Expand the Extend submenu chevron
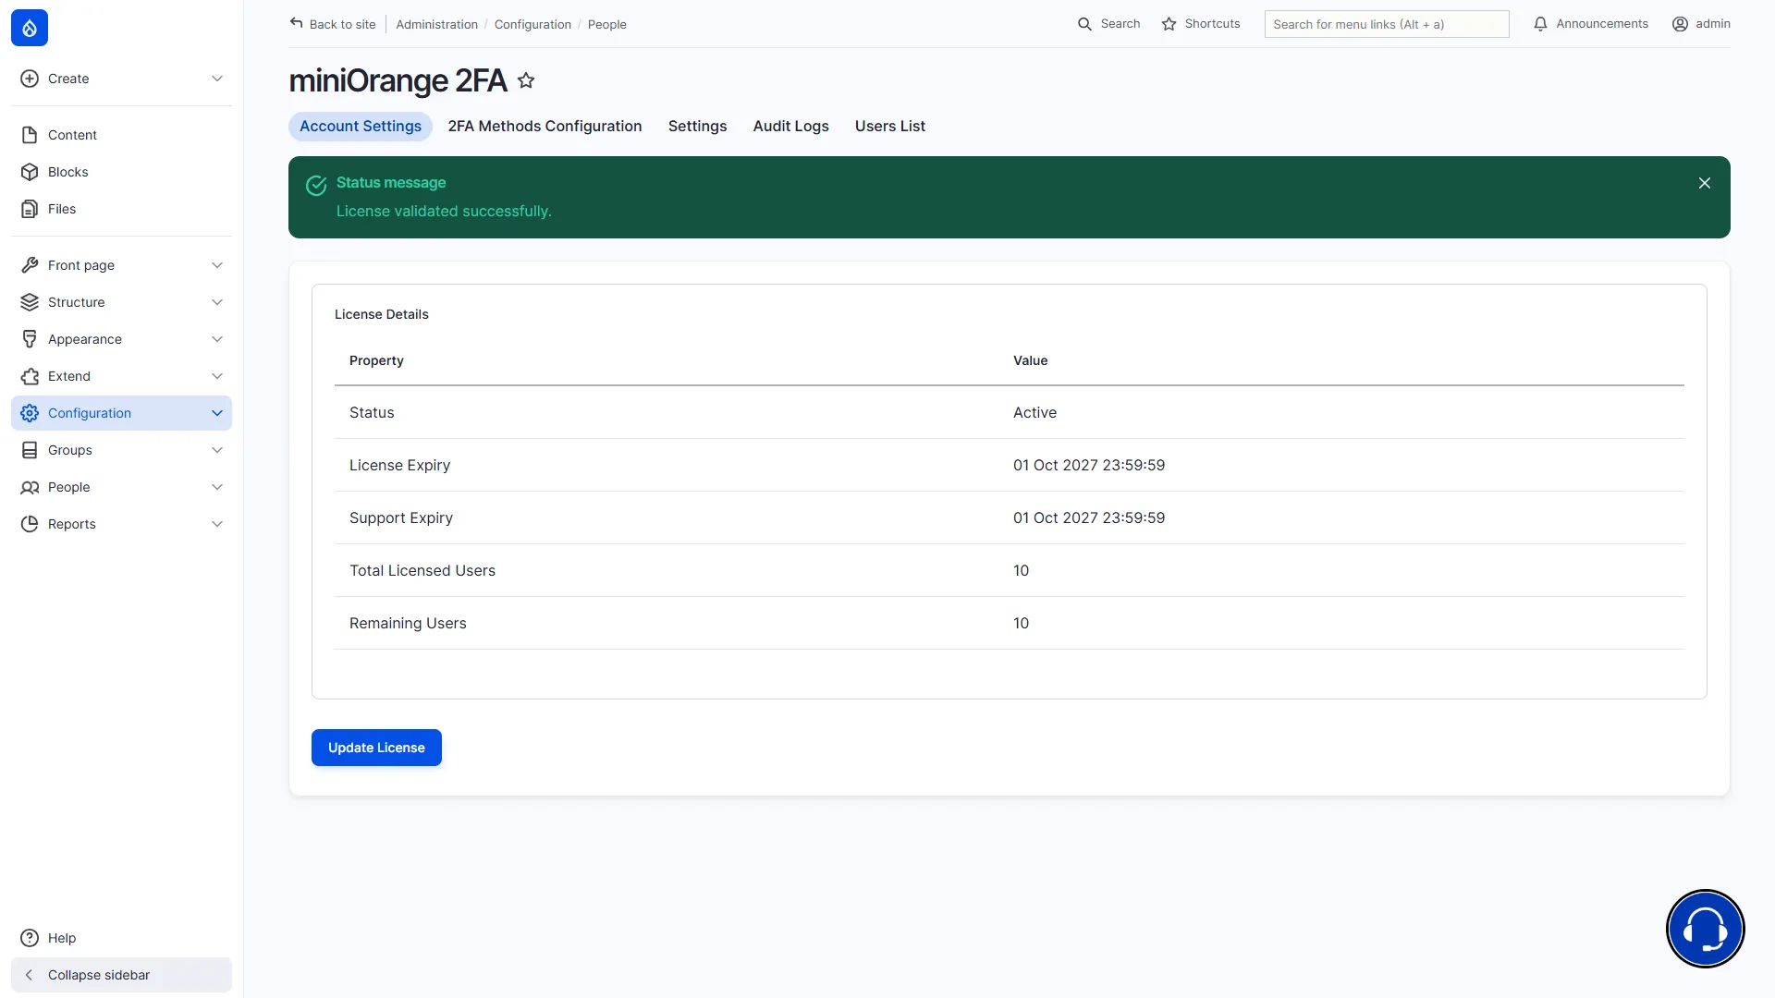 pos(217,376)
